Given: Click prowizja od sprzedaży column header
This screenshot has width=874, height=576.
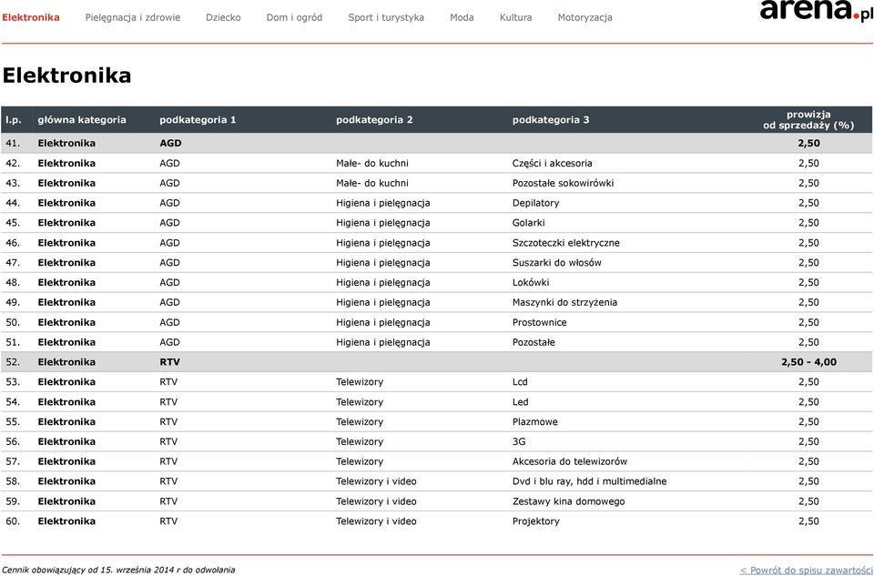Looking at the screenshot, I should pos(808,120).
